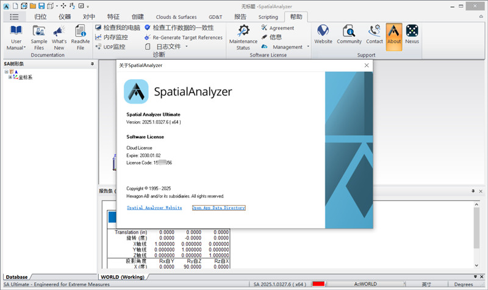Open the license Agreement item
The image size is (488, 290).
point(278,27)
